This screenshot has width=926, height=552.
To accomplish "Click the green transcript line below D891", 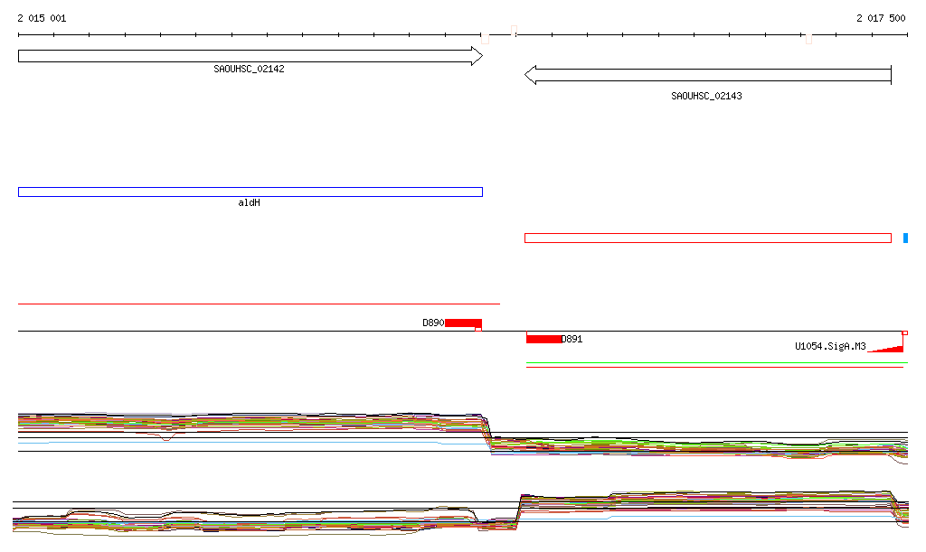I will pyautogui.click(x=717, y=362).
